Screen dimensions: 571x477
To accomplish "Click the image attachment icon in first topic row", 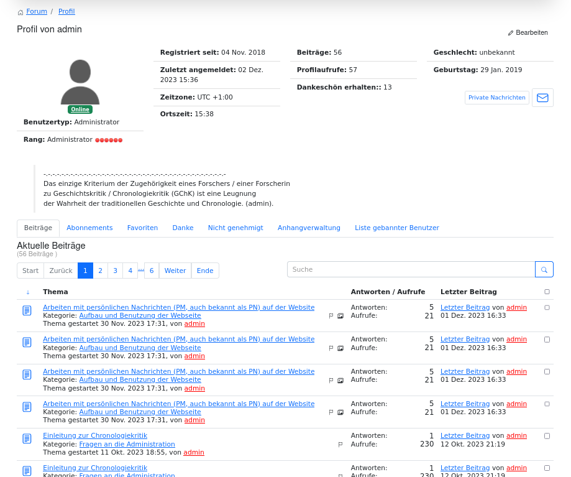I will pos(340,316).
